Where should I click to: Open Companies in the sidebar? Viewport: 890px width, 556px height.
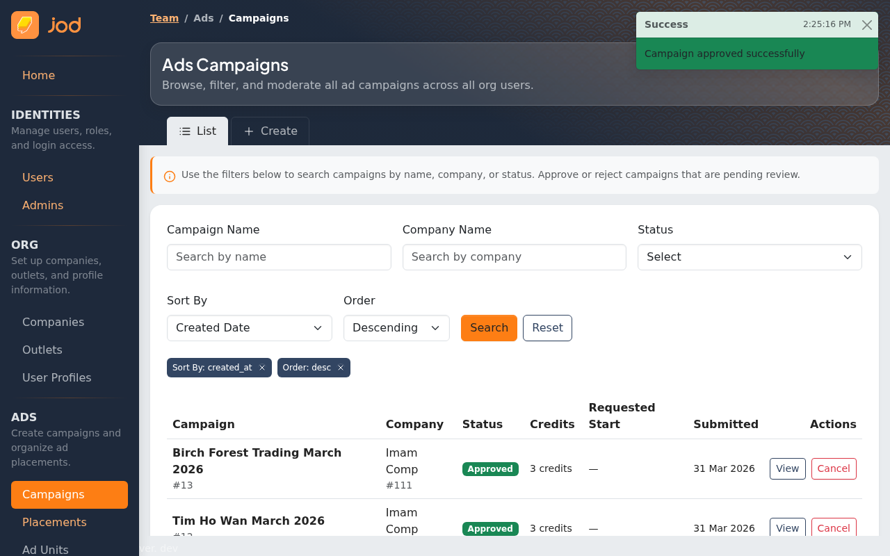pyautogui.click(x=53, y=322)
